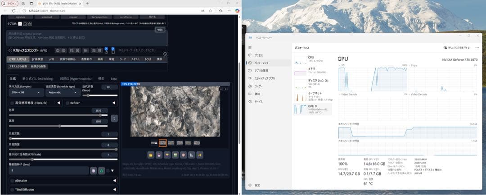Image resolution: width=486 pixels, height=195 pixels.
Task: Click the random seed dice icon
Action: 93,171
